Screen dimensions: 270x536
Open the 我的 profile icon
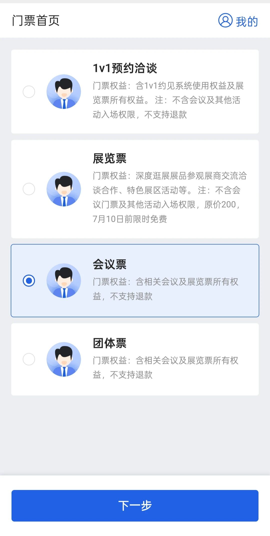pyautogui.click(x=225, y=20)
